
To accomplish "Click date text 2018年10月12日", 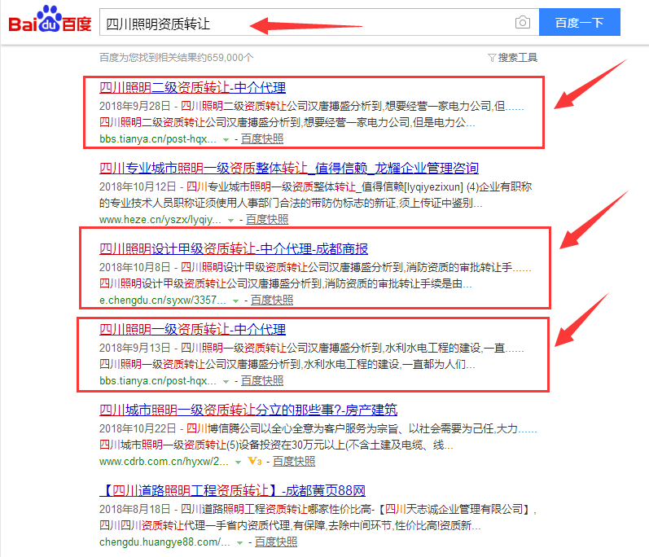I will (138, 186).
